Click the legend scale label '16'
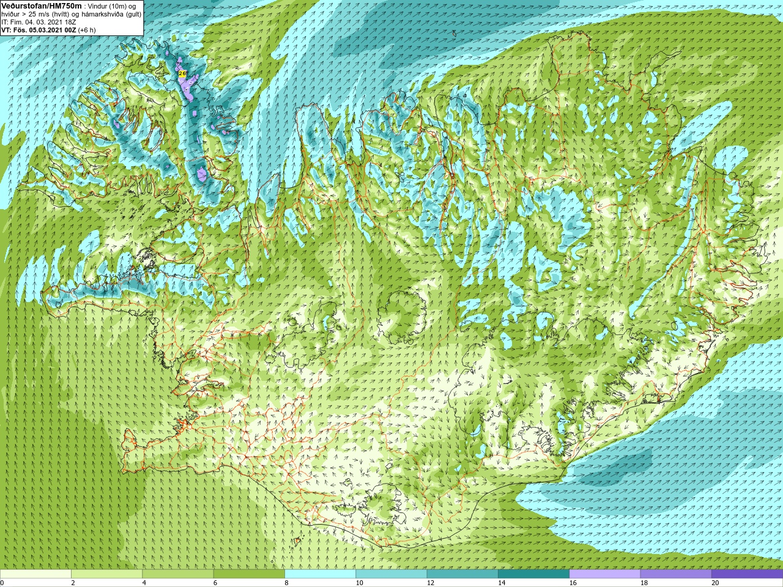 [x=574, y=583]
